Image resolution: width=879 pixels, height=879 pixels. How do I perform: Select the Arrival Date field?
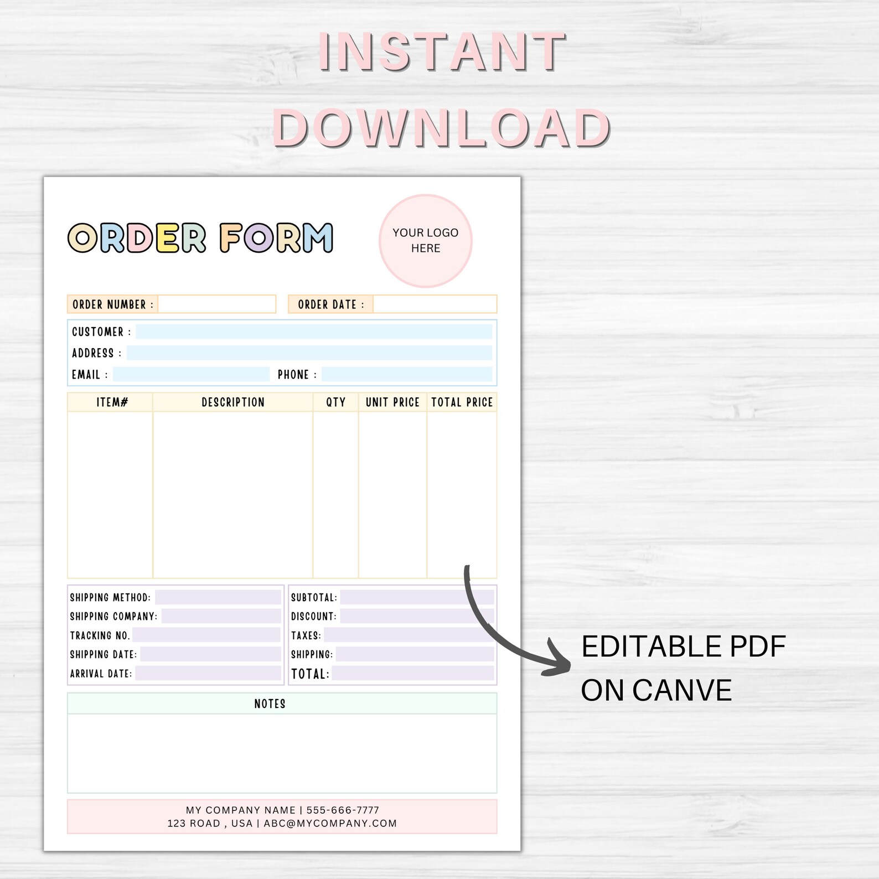[x=208, y=673]
